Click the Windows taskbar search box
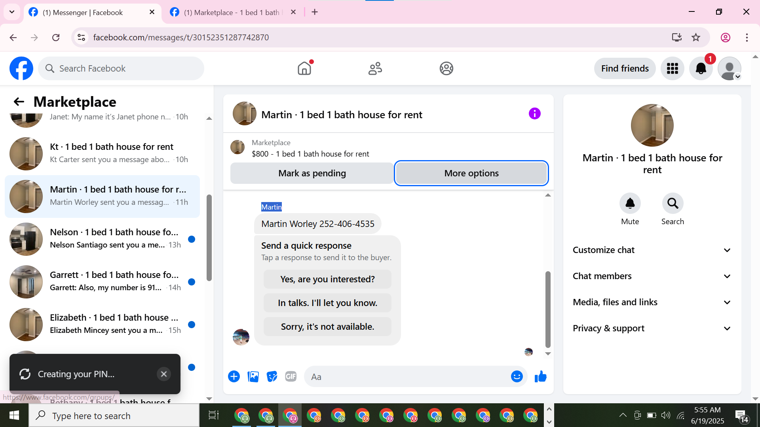The width and height of the screenshot is (760, 427). 114,416
